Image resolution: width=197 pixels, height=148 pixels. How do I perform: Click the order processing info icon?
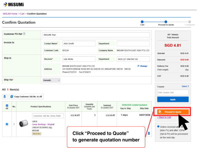click(158, 126)
